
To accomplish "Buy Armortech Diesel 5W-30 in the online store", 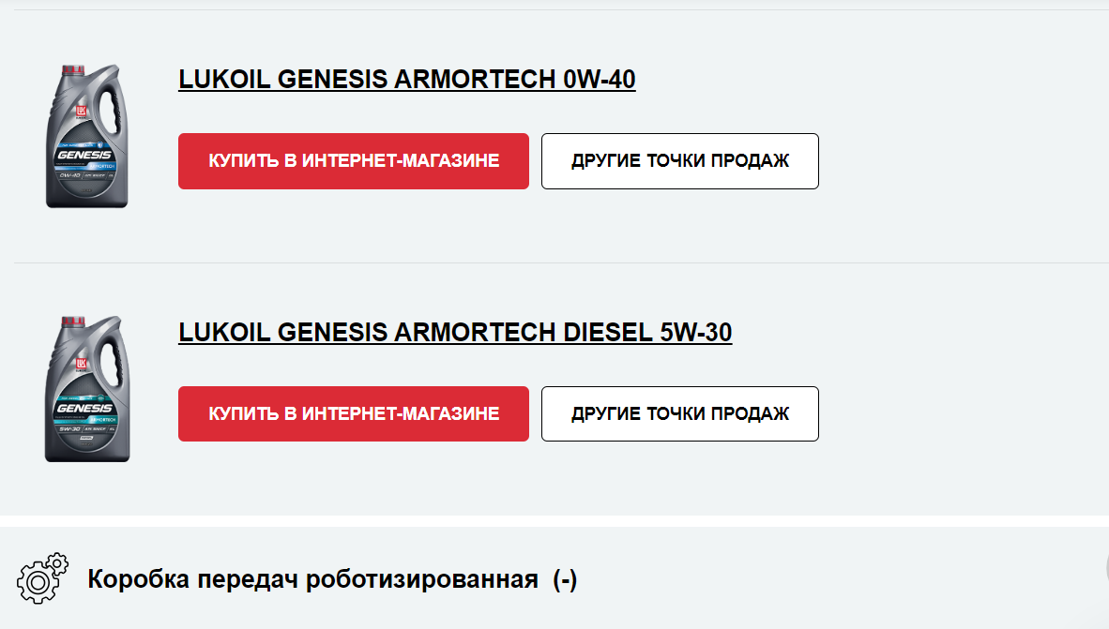I will coord(354,414).
